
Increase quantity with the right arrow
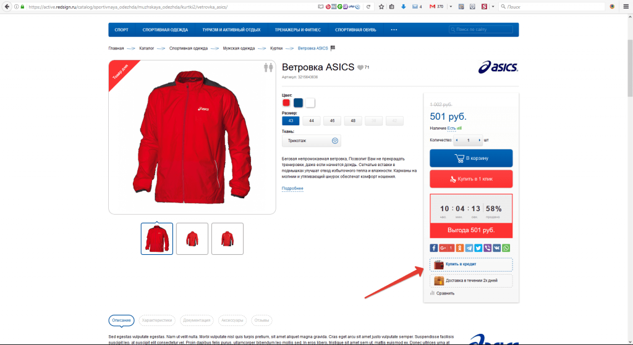pos(480,140)
